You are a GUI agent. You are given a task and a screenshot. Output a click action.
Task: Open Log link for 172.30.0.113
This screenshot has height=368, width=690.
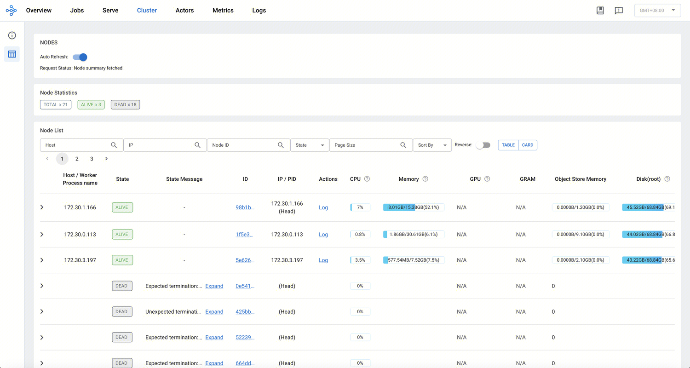(323, 234)
